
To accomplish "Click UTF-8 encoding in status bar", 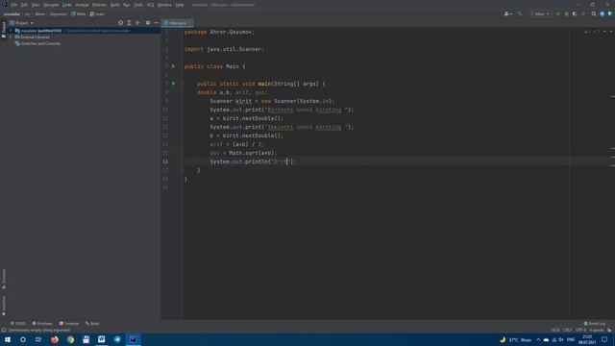I will 580,331.
